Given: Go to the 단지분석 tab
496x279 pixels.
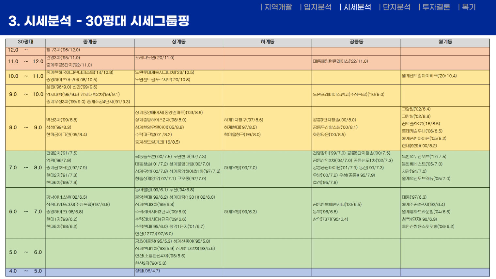Looking at the screenshot, I should (396, 7).
